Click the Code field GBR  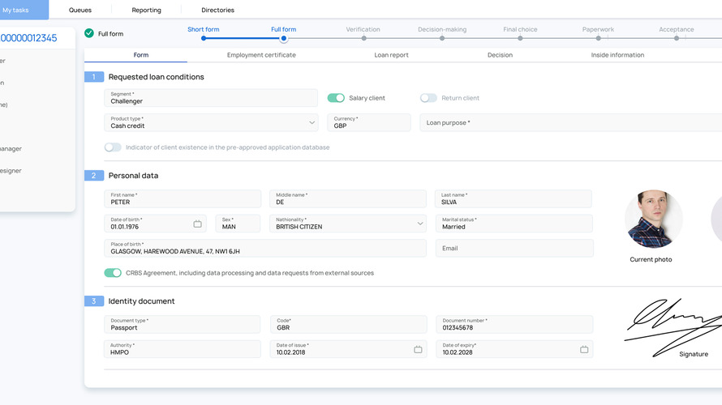point(349,324)
